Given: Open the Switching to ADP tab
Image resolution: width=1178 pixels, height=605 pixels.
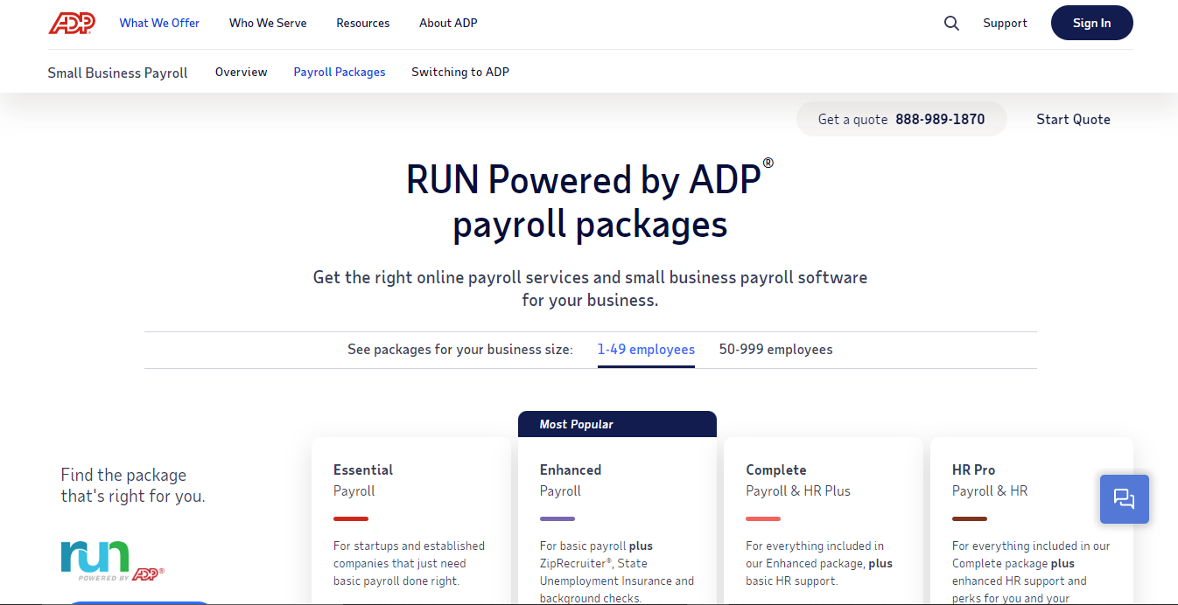Looking at the screenshot, I should pyautogui.click(x=460, y=73).
